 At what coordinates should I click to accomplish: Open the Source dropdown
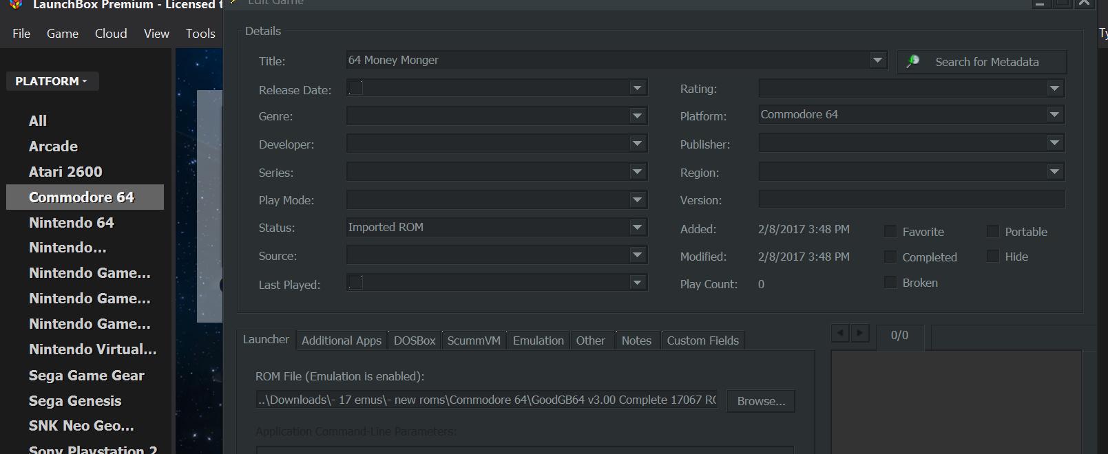(638, 255)
